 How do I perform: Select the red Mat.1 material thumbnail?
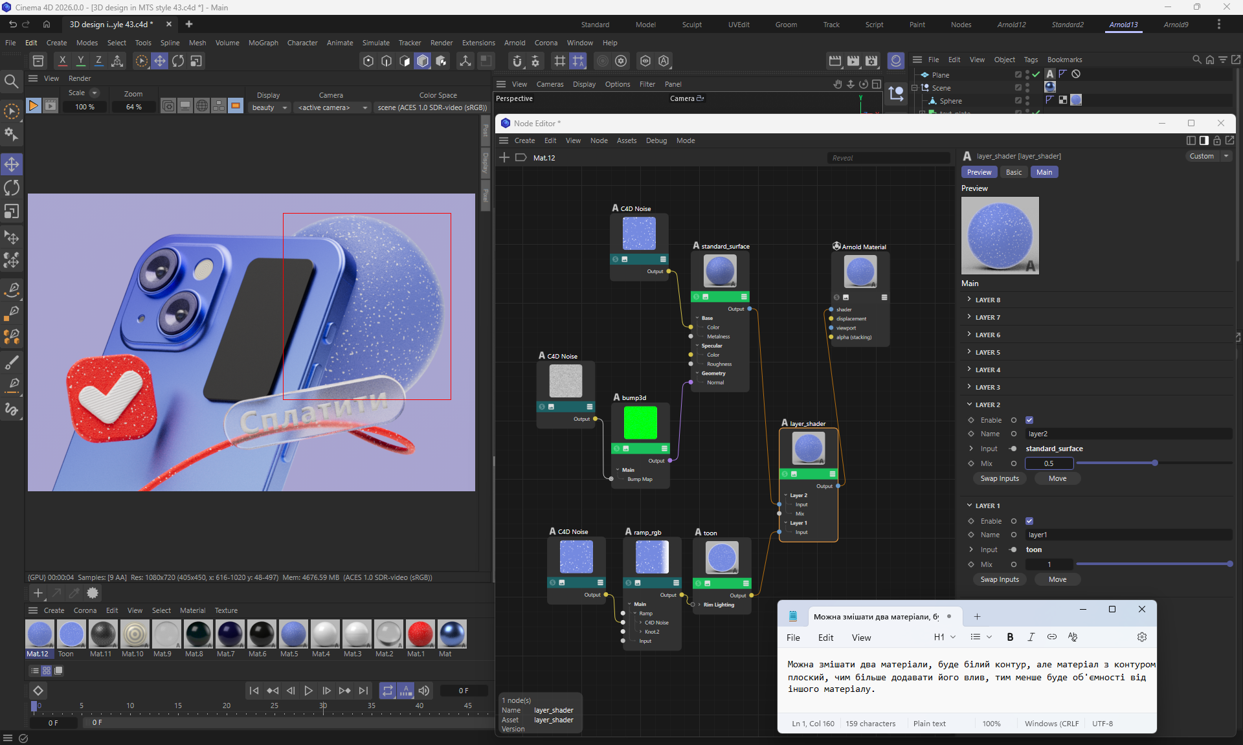[x=420, y=634]
